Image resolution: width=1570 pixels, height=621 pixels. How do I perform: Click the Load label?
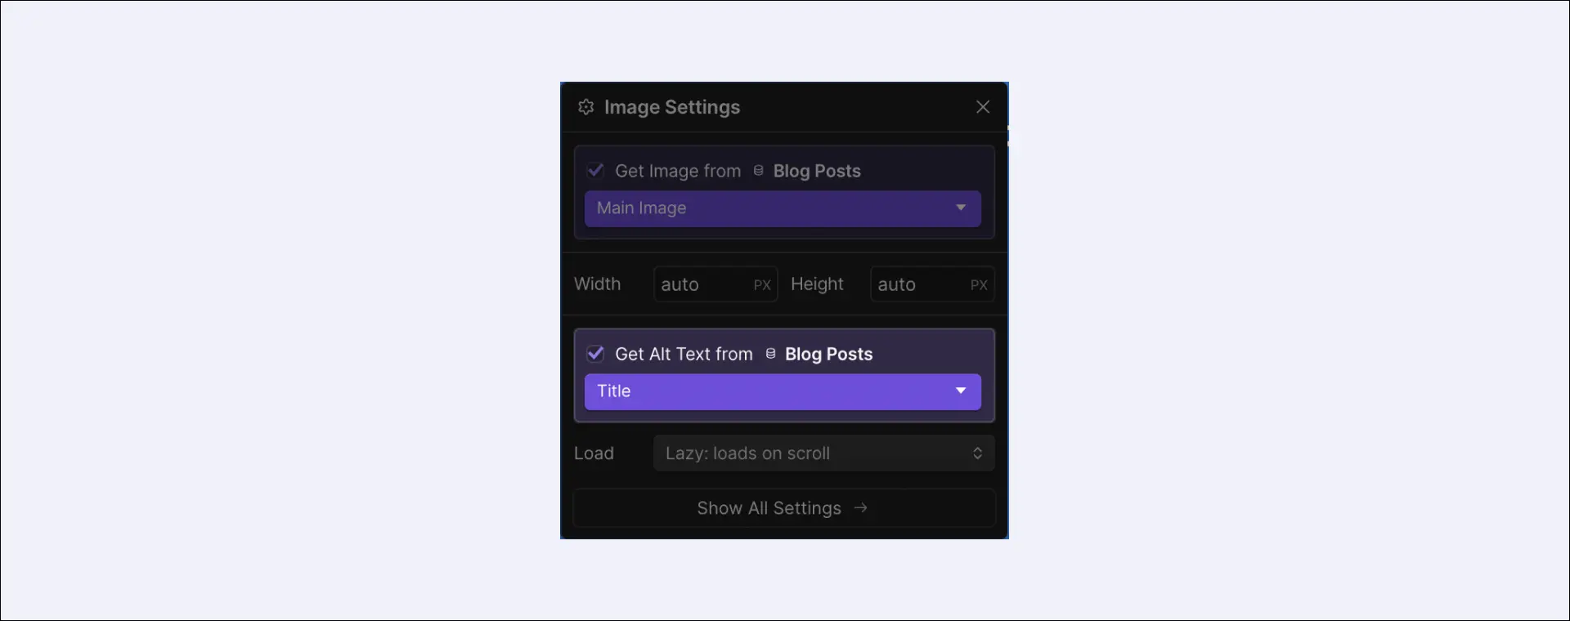(594, 453)
